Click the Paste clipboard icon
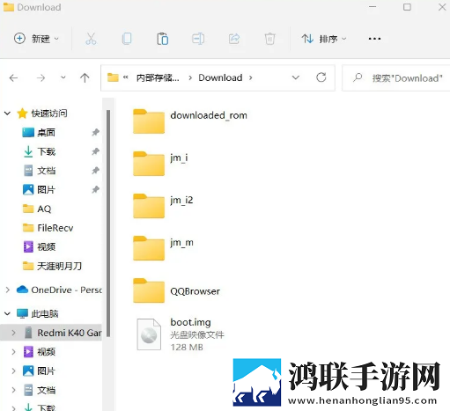Viewport: 450px width, 411px height. click(162, 39)
